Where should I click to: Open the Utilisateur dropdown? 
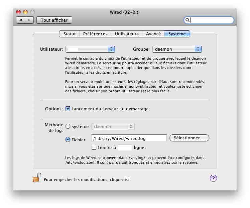click(90, 49)
